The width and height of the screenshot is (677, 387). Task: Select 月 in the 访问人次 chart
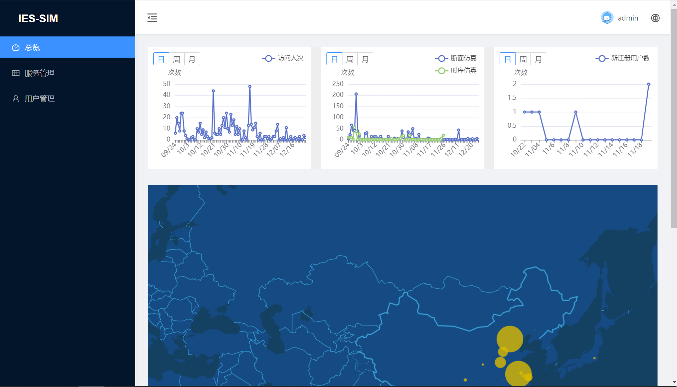pos(192,59)
